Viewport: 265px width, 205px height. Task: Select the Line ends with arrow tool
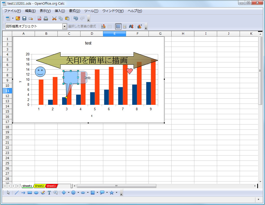click(23, 193)
